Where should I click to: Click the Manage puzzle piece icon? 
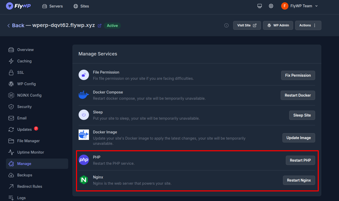click(11, 164)
